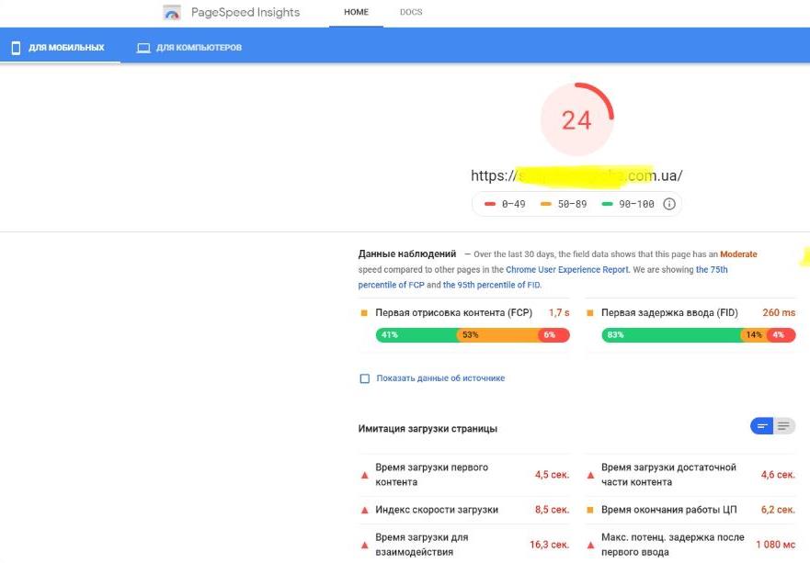Click the Показать данные об источнике link text
This screenshot has width=810, height=563.
(x=440, y=378)
